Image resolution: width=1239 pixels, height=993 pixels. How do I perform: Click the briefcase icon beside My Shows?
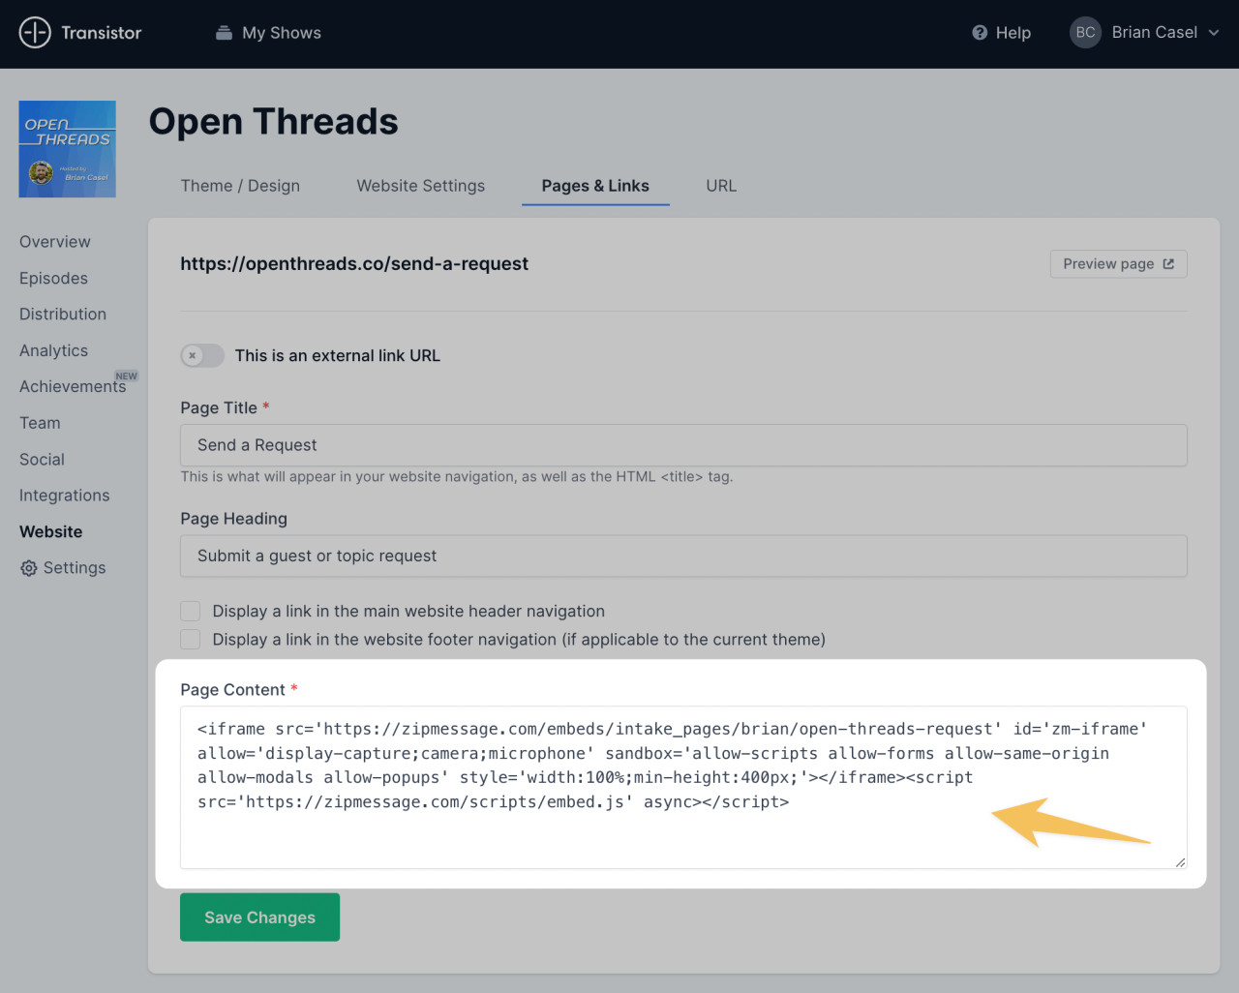pyautogui.click(x=223, y=32)
